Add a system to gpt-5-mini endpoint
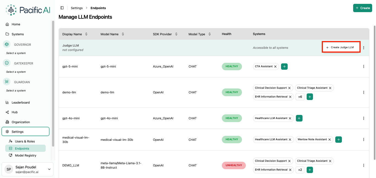Screen dimensions: 376x178 click(284, 66)
